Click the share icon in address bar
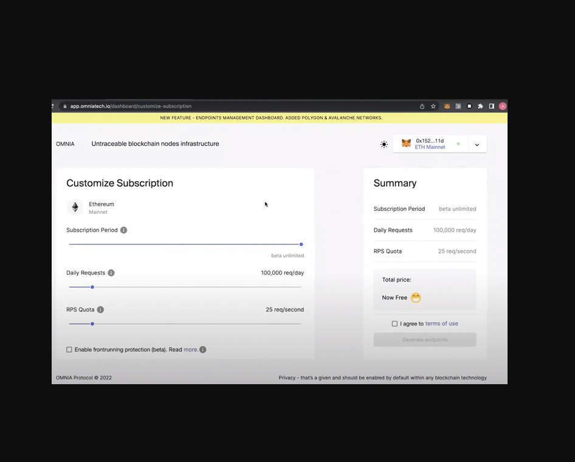575x462 pixels. [x=422, y=106]
